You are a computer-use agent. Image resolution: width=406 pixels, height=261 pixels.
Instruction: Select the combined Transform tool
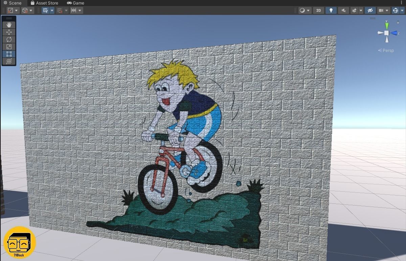pyautogui.click(x=9, y=61)
